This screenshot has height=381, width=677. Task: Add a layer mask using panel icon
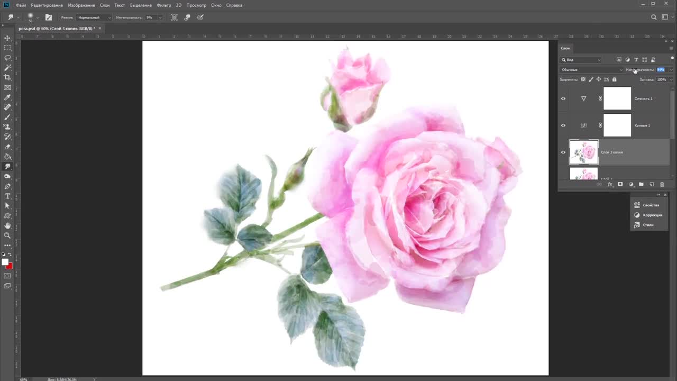[x=620, y=185]
